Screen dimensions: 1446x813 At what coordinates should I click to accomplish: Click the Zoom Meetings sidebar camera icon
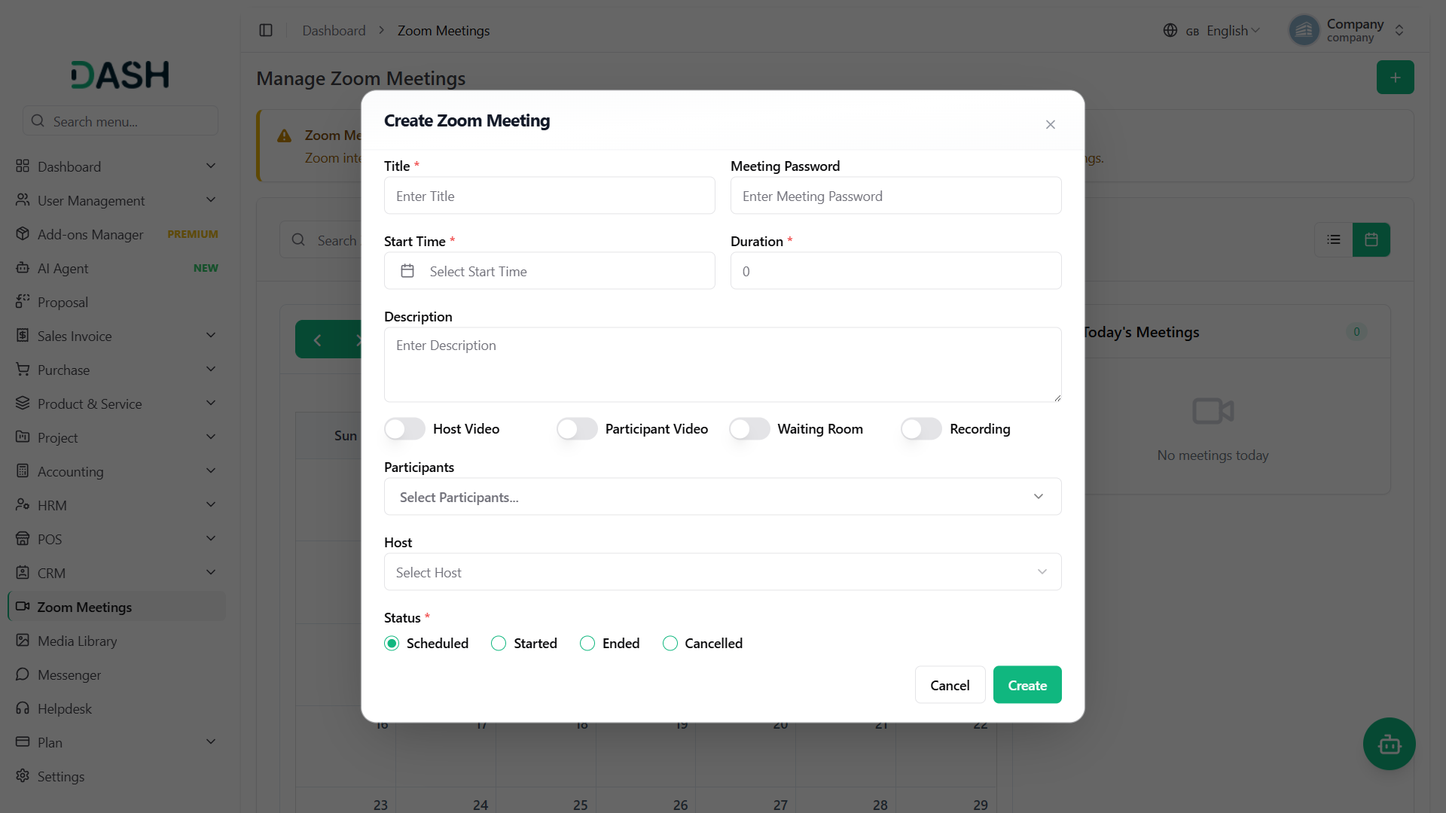(23, 607)
